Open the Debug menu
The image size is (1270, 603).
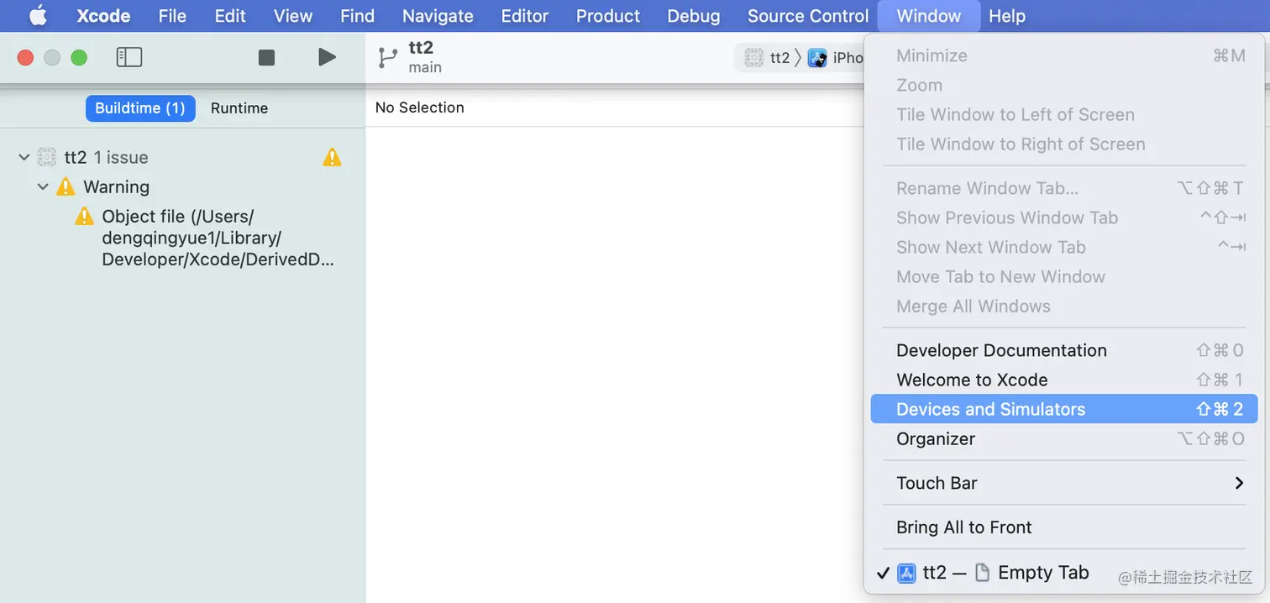(694, 16)
